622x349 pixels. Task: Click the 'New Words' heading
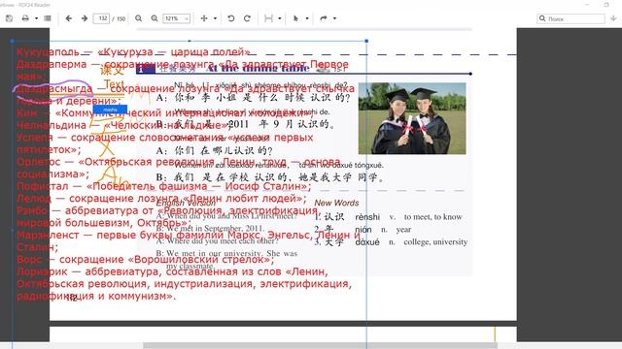click(336, 203)
